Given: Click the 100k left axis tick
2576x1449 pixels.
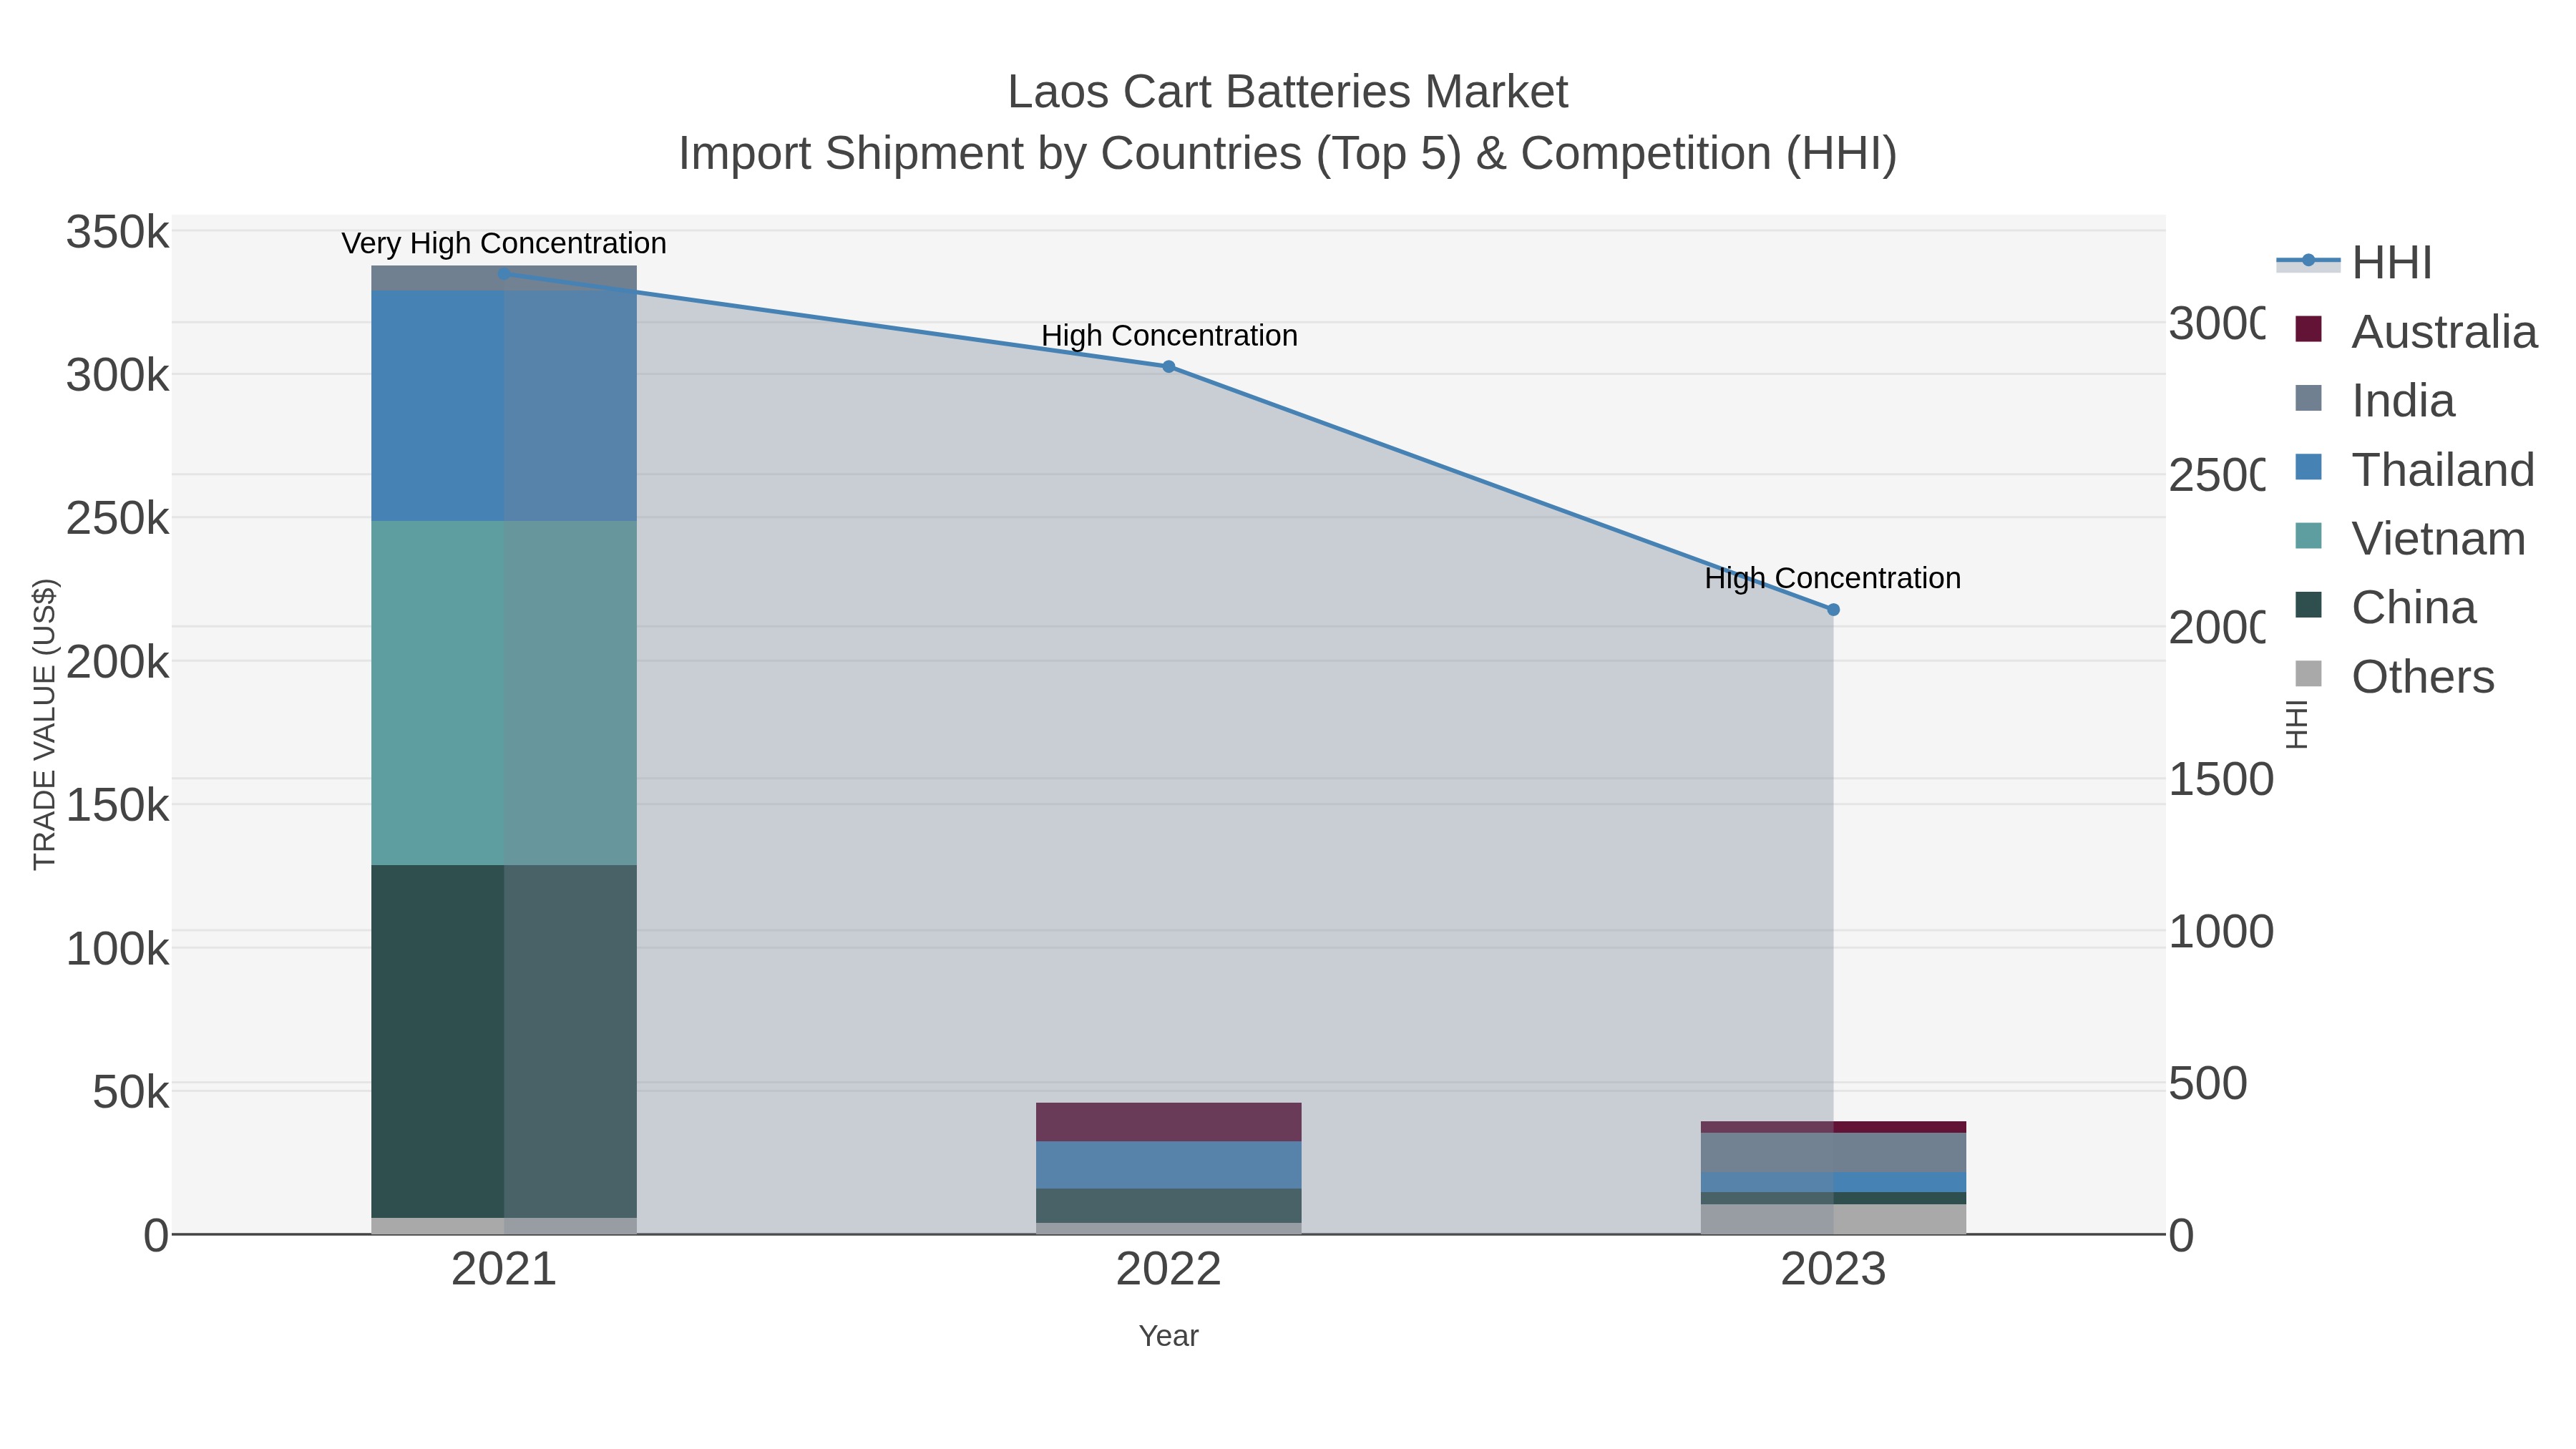Looking at the screenshot, I should (x=117, y=949).
